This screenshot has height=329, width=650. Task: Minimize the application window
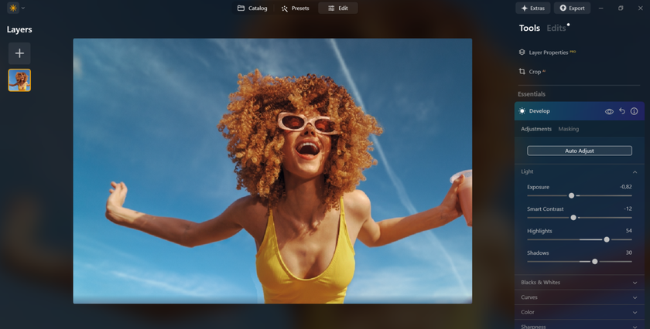(600, 8)
